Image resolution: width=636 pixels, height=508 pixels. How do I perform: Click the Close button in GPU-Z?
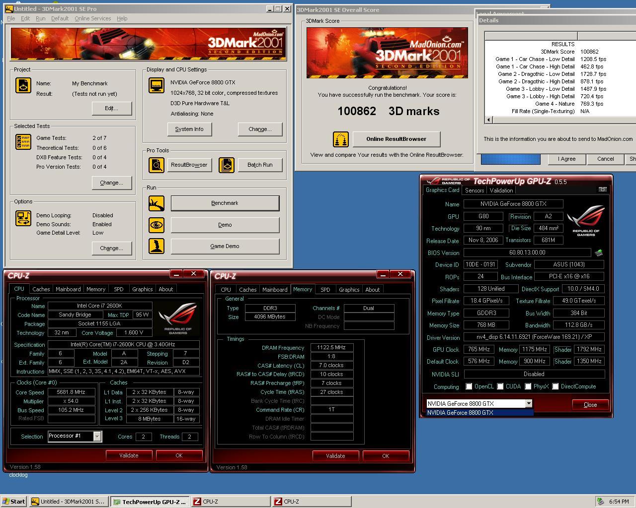tap(590, 405)
